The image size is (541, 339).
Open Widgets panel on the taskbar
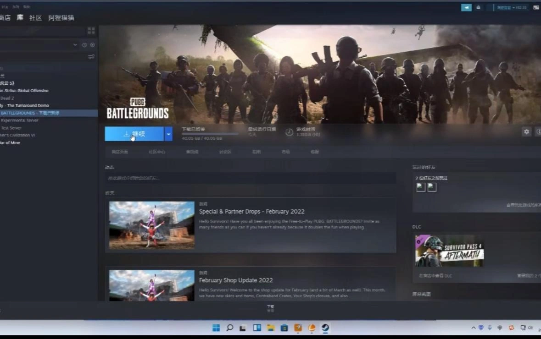pos(257,328)
